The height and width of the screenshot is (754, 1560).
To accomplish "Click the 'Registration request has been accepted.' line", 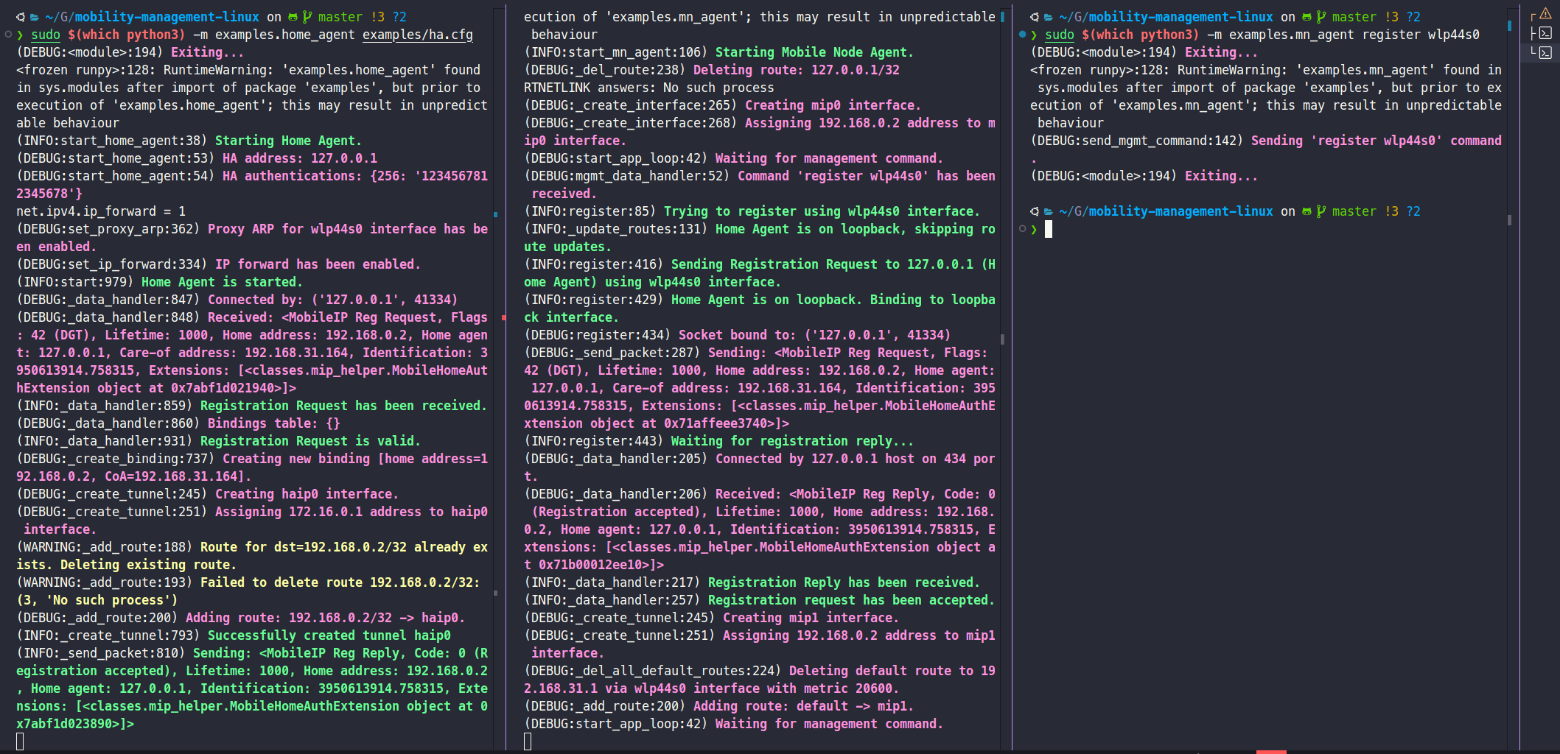I will point(760,600).
